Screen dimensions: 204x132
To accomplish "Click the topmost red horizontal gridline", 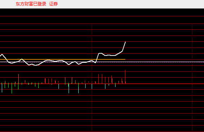I will point(102,16).
